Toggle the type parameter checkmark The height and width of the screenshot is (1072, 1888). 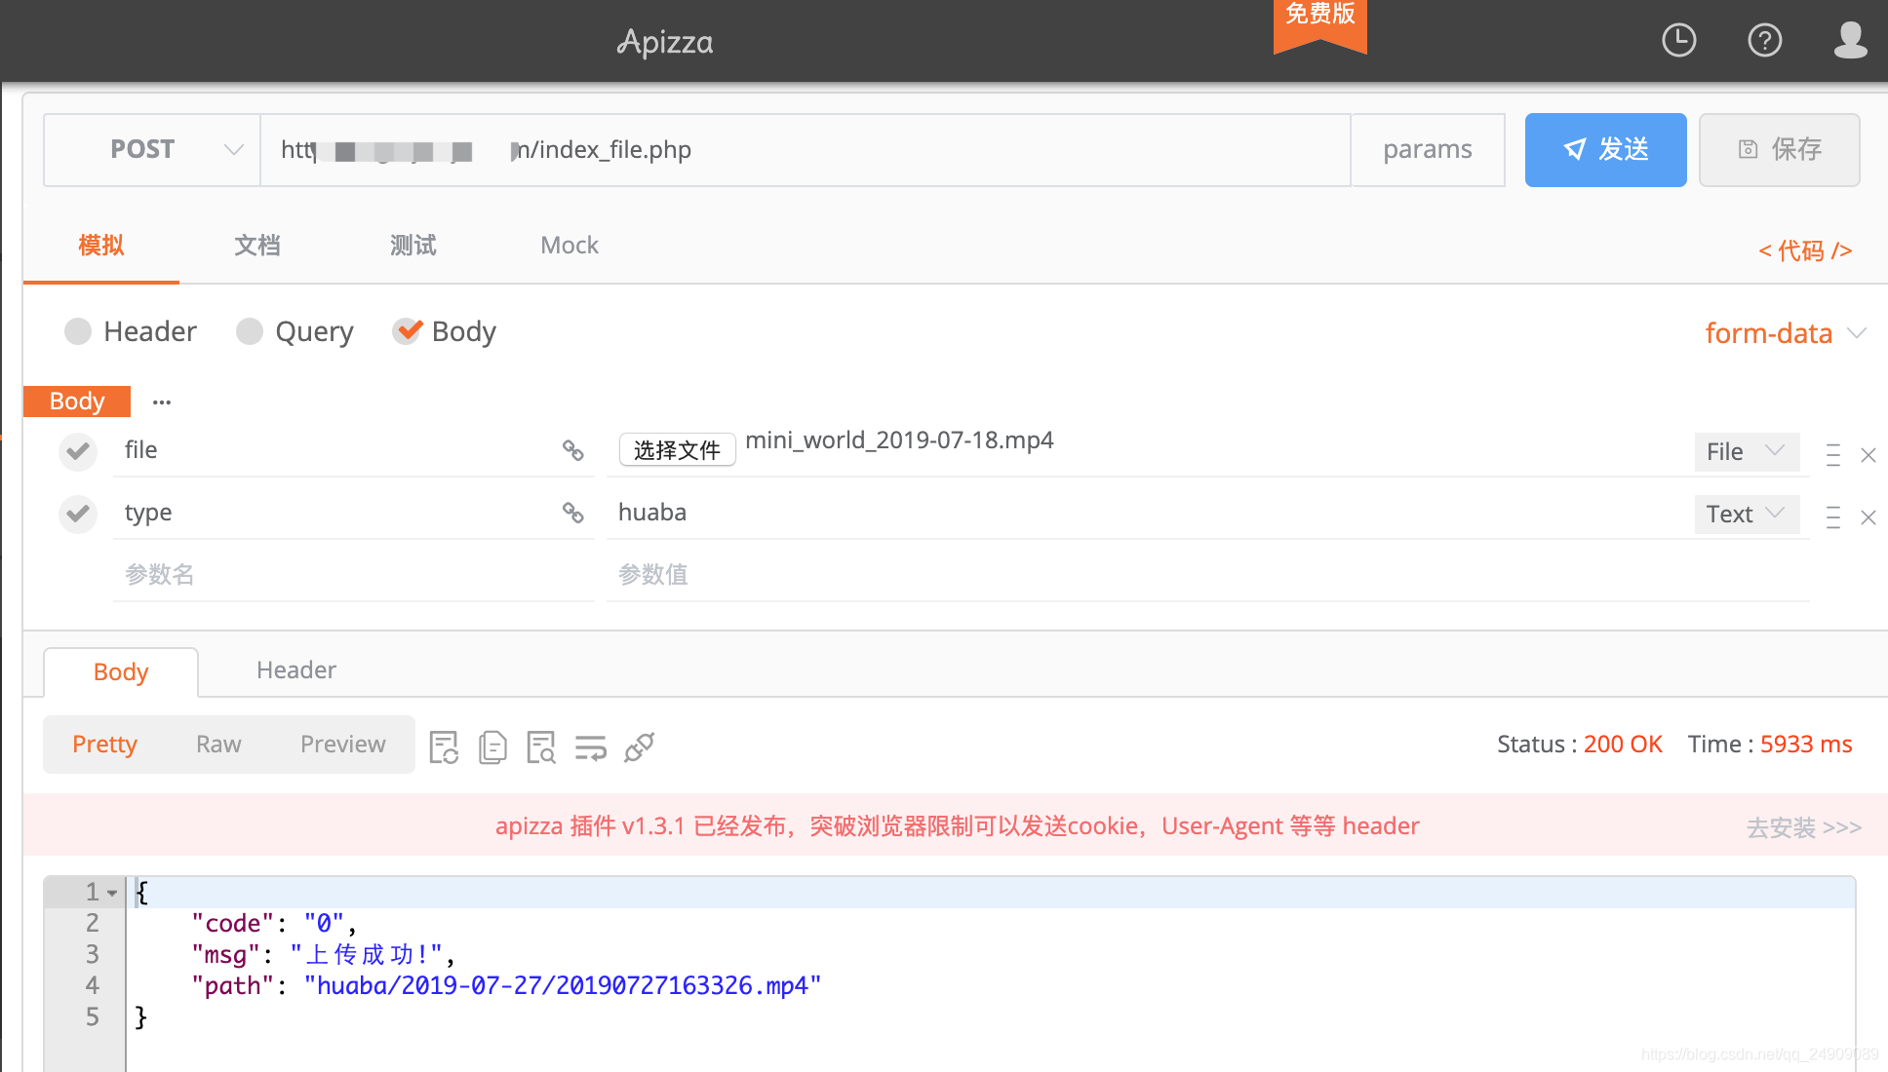coord(78,514)
